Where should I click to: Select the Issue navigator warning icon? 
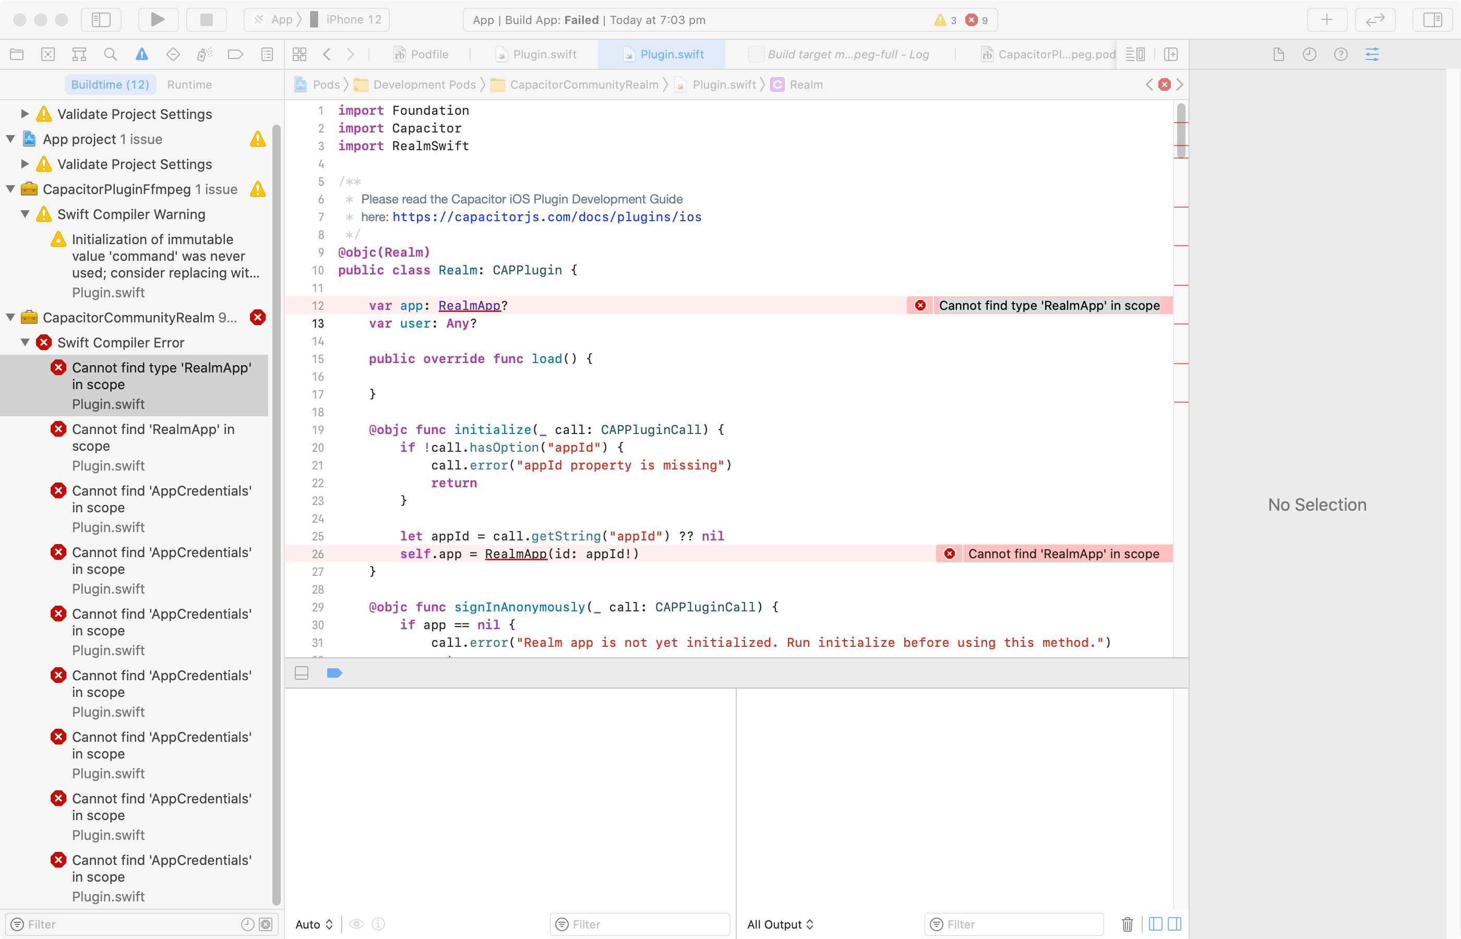pos(141,54)
